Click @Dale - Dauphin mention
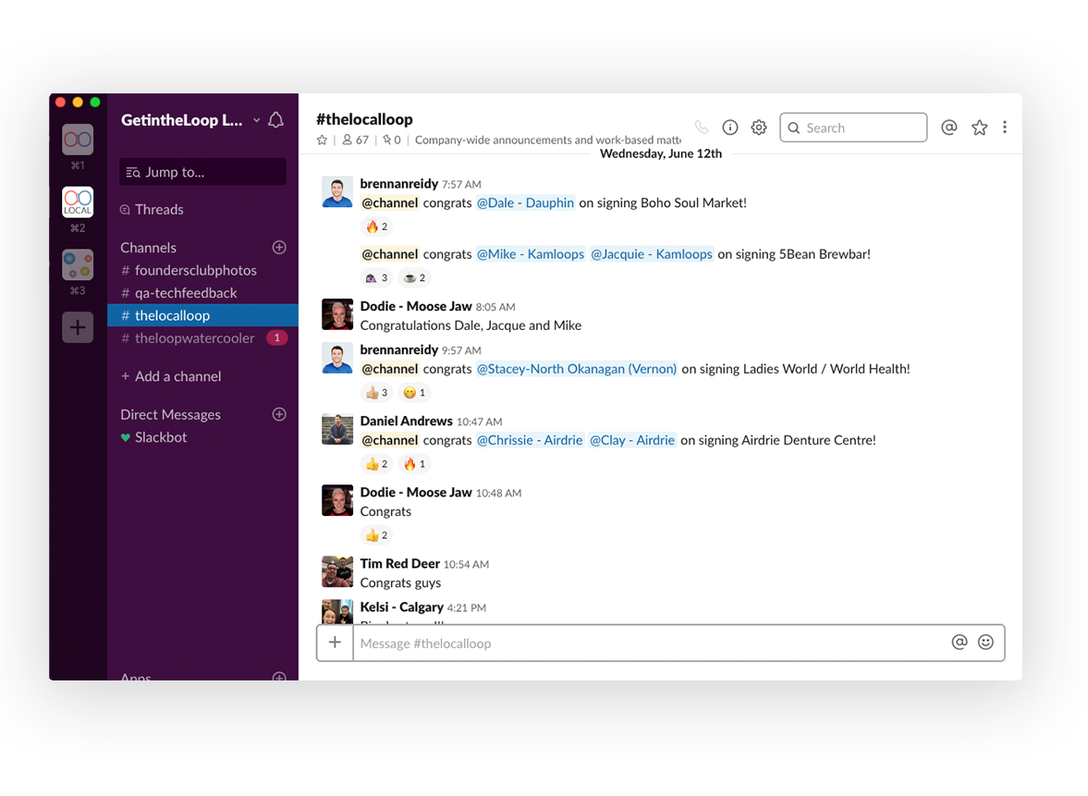This screenshot has width=1088, height=796. (525, 202)
